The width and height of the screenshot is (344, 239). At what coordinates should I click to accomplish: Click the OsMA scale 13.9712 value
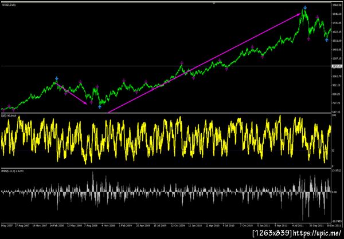pyautogui.click(x=337, y=170)
